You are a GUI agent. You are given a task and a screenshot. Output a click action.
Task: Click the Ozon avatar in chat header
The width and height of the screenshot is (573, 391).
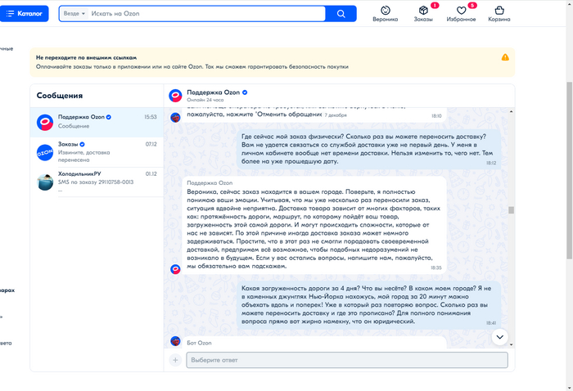click(175, 96)
